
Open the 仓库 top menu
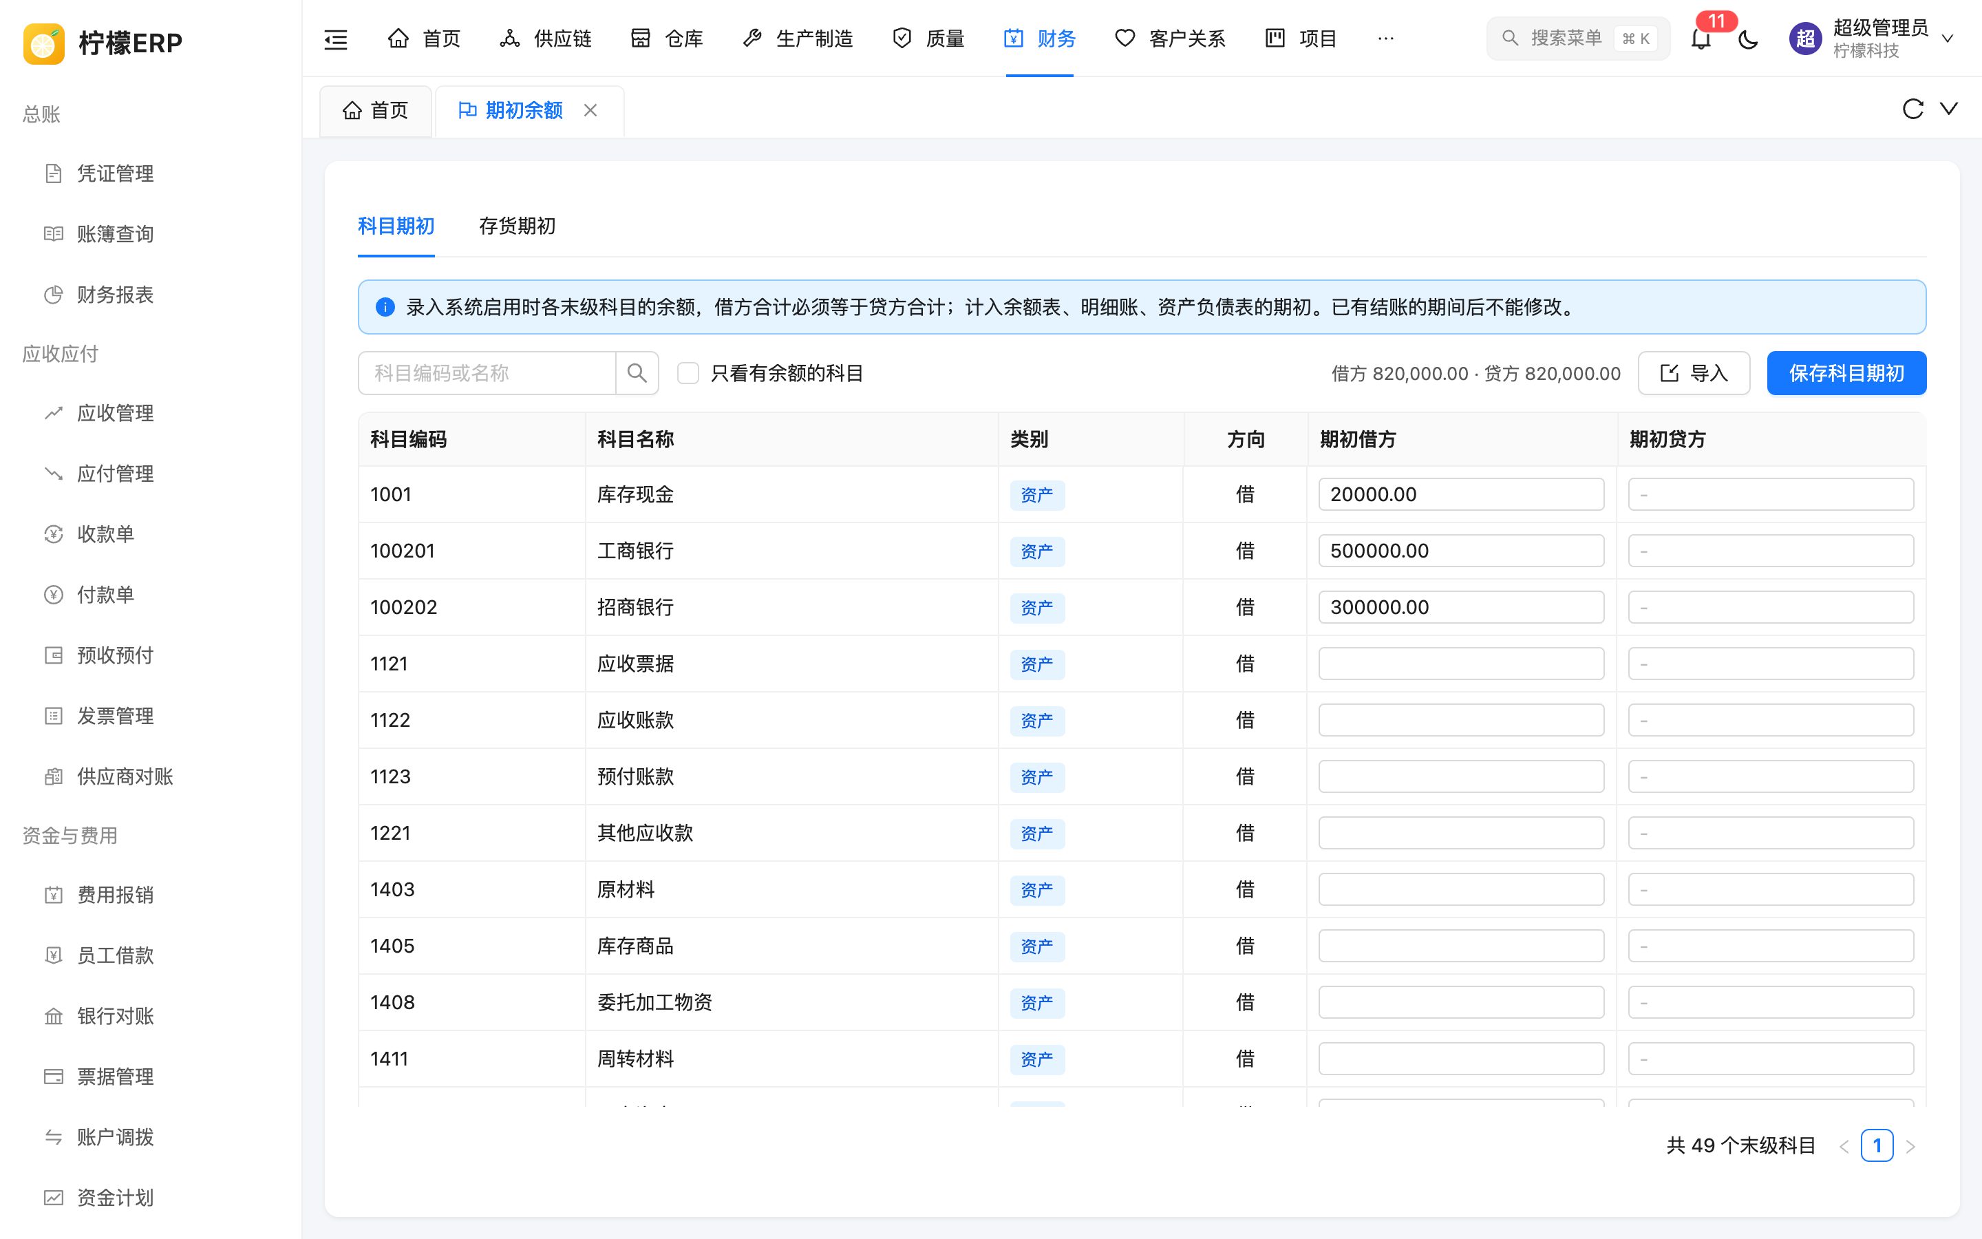tap(667, 39)
